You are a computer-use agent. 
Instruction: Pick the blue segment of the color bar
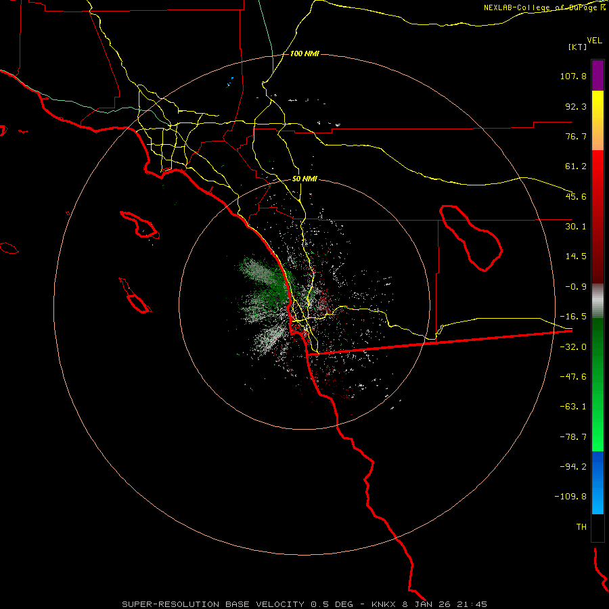pos(597,482)
